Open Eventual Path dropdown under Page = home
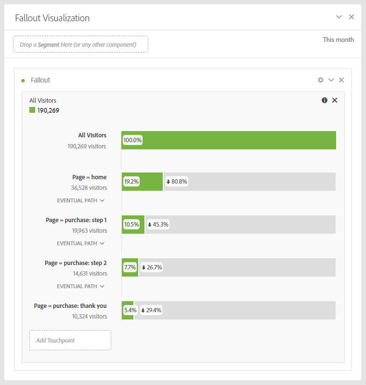This screenshot has height=385, width=366. [80, 200]
